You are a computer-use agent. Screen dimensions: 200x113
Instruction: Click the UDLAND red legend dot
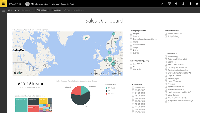[x=106, y=94]
